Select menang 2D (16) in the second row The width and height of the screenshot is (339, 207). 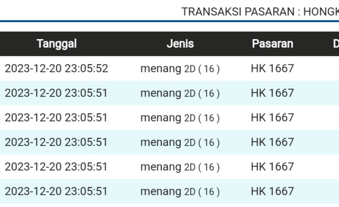coord(180,93)
